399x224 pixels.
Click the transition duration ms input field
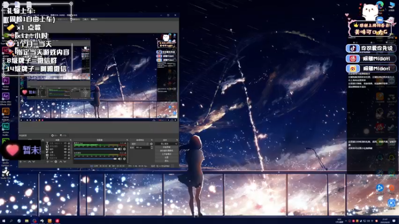(142, 147)
